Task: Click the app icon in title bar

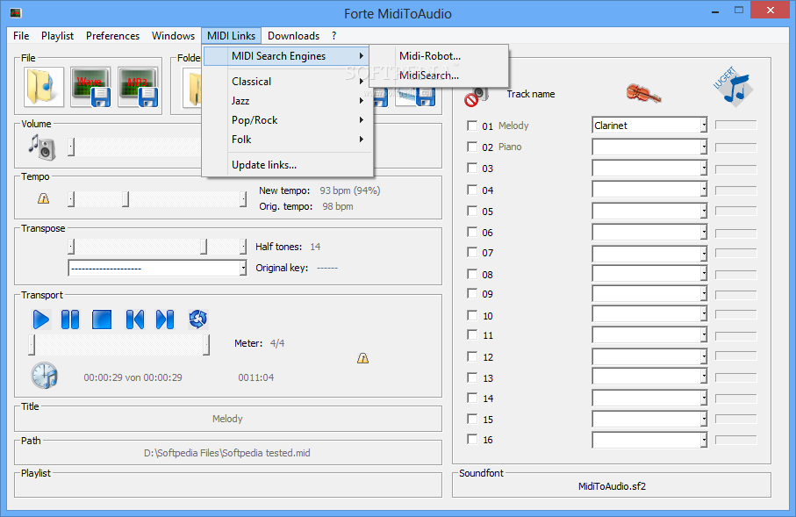Action: (x=16, y=13)
